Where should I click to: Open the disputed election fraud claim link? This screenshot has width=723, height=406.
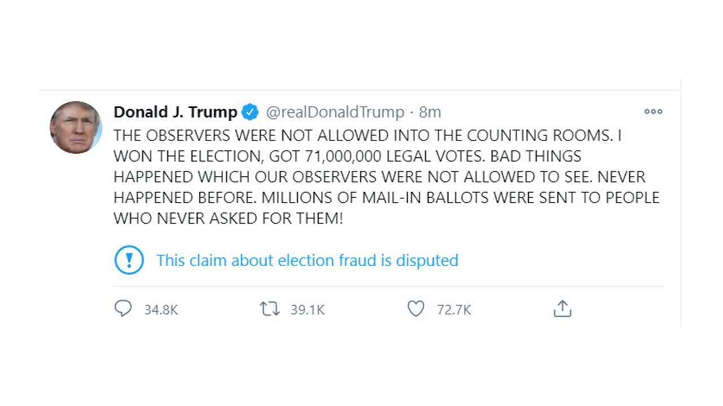(308, 260)
